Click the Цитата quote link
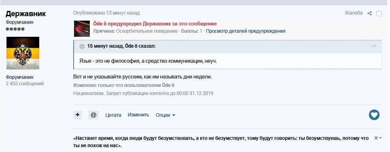The image size is (390, 152). [113, 115]
